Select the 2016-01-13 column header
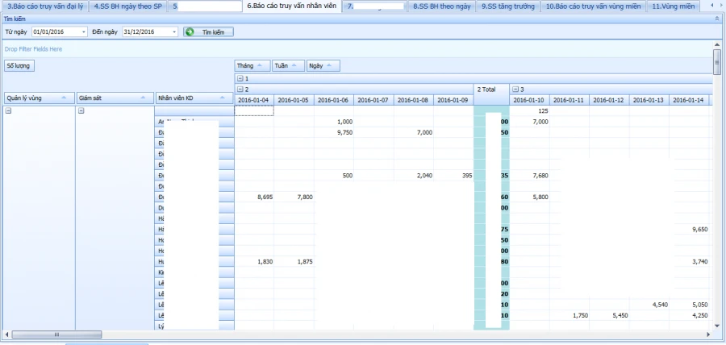 click(649, 100)
